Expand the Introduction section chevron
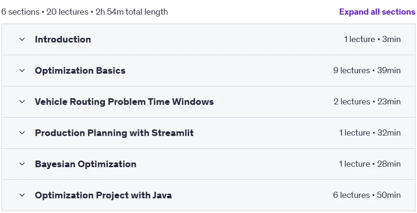This screenshot has width=417, height=213. 22,39
